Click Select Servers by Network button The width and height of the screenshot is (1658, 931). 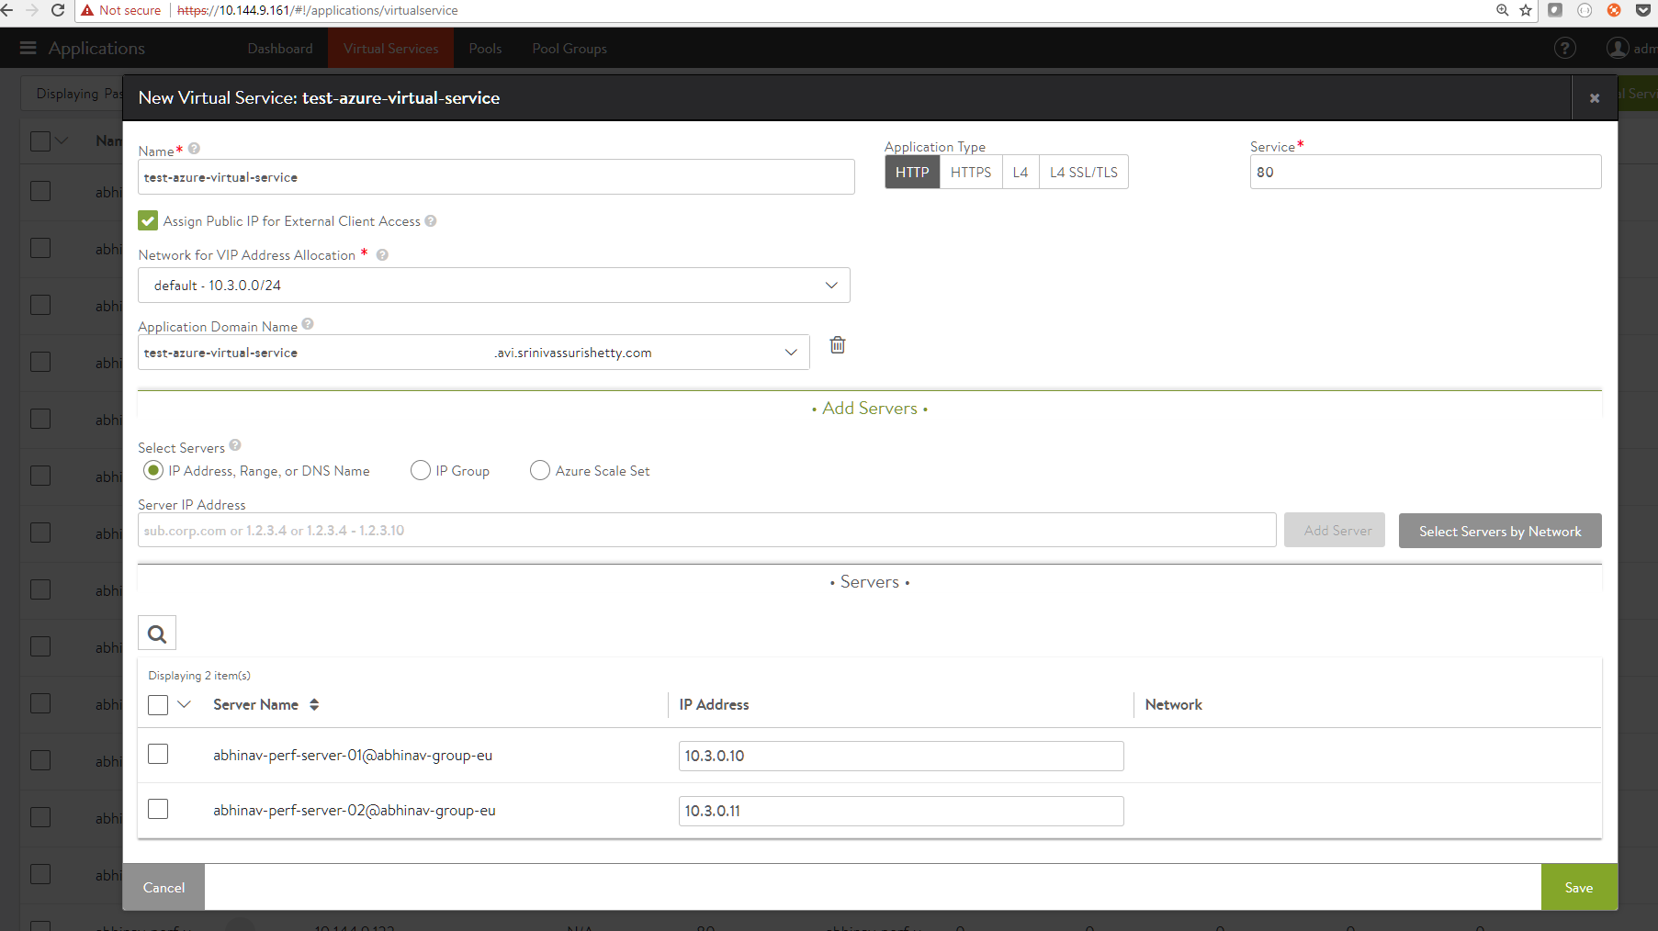point(1500,531)
